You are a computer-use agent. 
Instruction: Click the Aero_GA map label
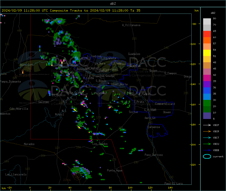pyautogui.click(x=150, y=118)
